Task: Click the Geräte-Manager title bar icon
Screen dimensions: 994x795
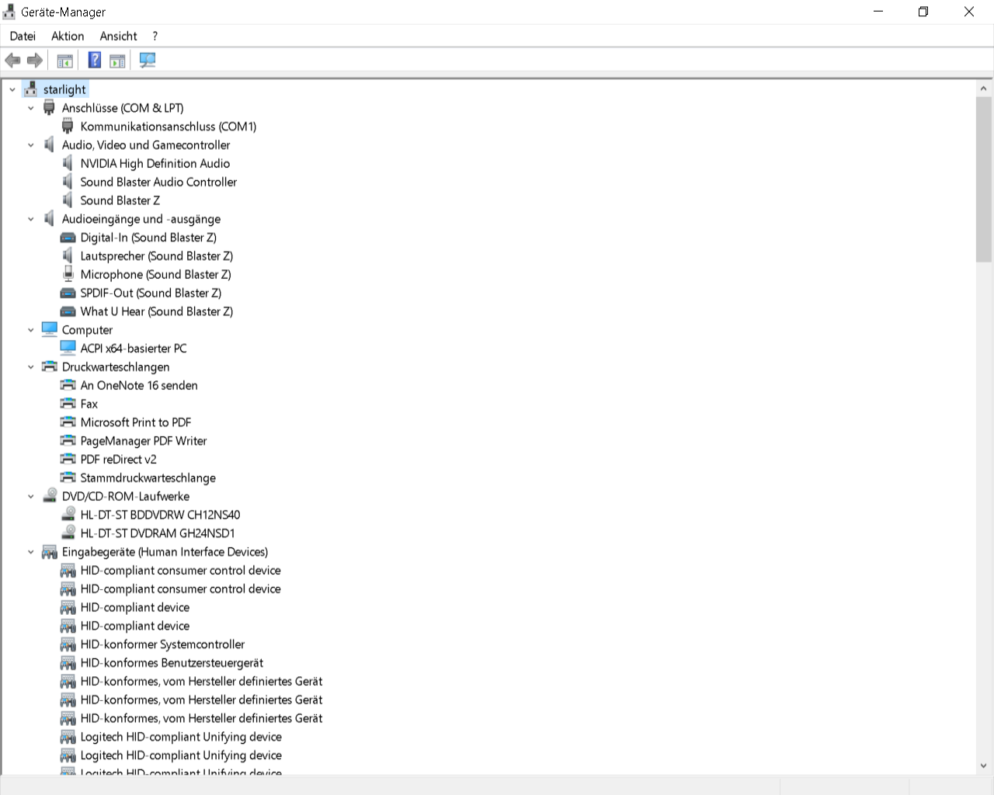Action: pyautogui.click(x=9, y=12)
